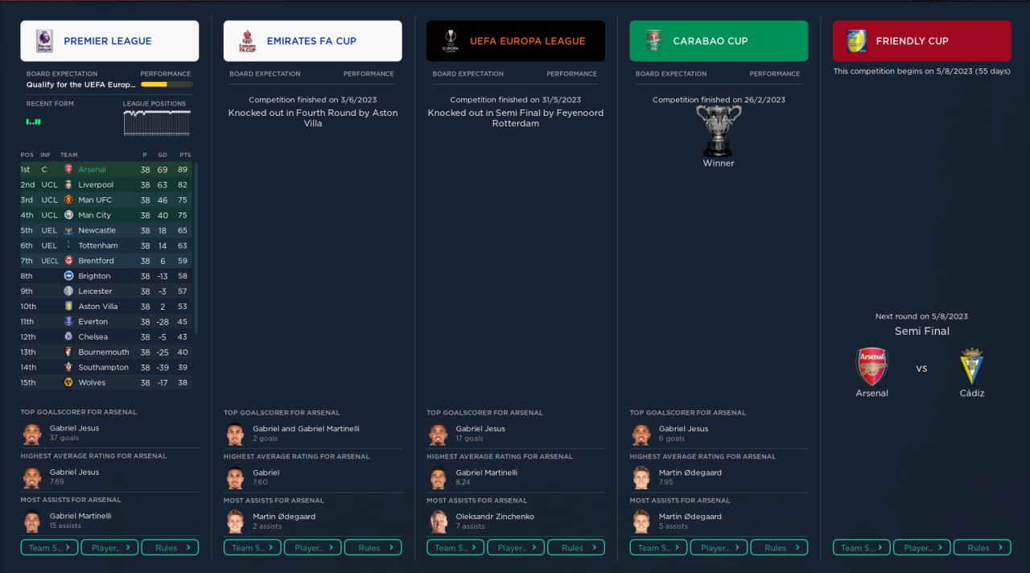Viewport: 1030px width, 573px height.
Task: Open Team Stats under Carabao Cup
Action: coord(658,548)
